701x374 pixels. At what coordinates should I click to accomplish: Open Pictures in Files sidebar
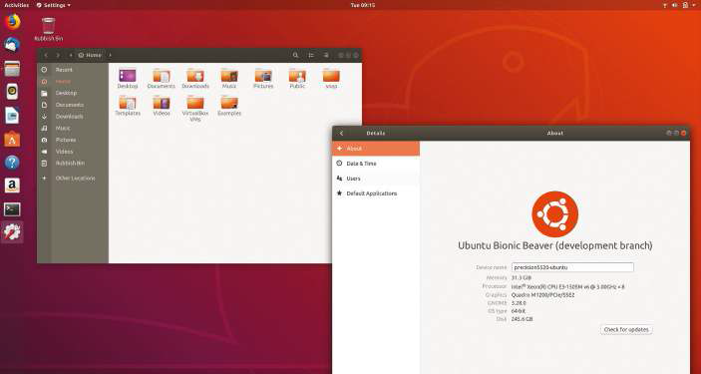click(73, 140)
